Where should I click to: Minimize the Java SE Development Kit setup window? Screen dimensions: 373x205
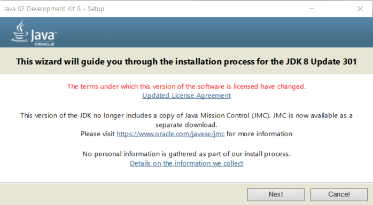312,9
